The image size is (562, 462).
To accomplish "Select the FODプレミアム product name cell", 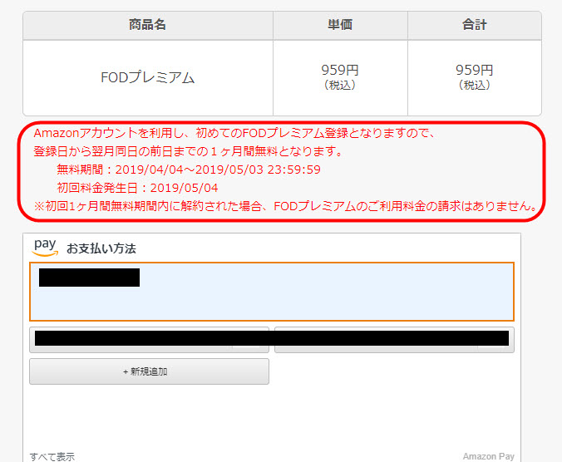I will point(148,78).
